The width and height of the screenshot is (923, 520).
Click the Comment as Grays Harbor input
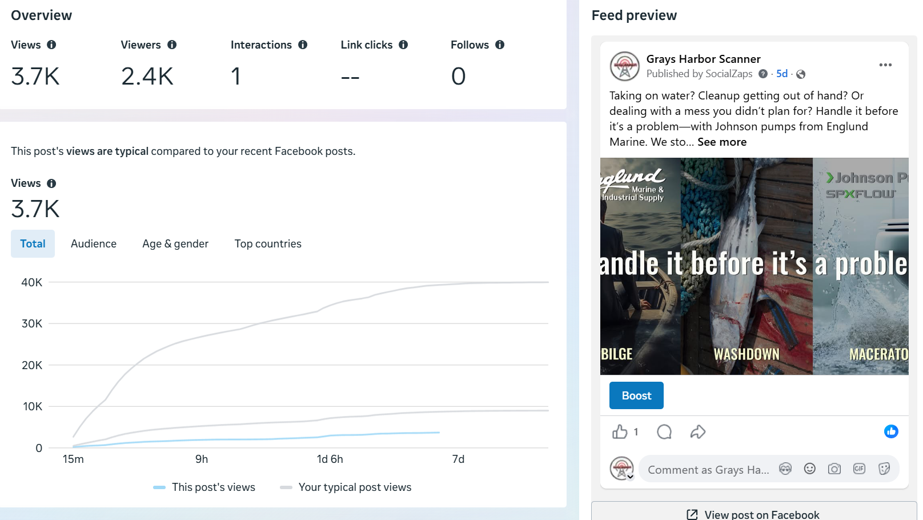tap(708, 470)
